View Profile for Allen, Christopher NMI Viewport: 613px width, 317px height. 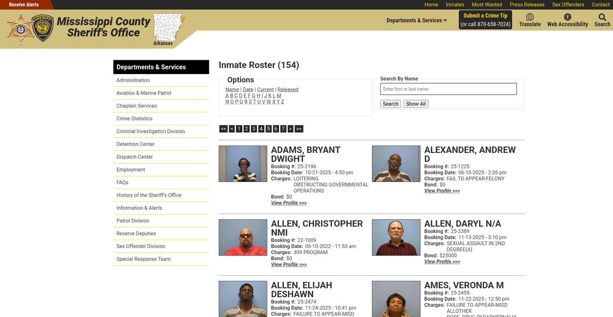[289, 264]
